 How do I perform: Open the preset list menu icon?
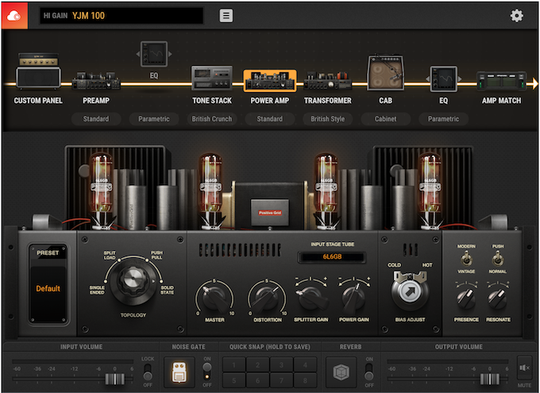[x=226, y=16]
